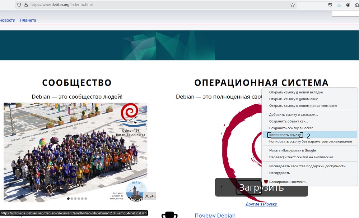Click the uBlock shield icon in context menu
Screen dimensions: 359x218
266,182
